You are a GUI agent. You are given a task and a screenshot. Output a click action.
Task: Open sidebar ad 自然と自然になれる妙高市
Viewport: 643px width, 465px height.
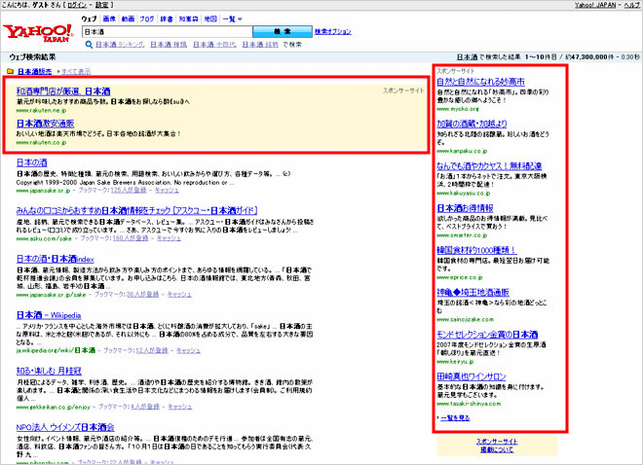pos(480,82)
